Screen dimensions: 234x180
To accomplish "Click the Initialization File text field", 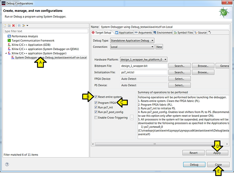I will [x=144, y=72].
